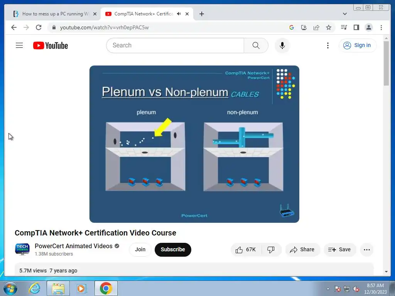Viewport: 395px width, 296px height.
Task: Click the install app icon in omnibox
Action: click(x=304, y=27)
